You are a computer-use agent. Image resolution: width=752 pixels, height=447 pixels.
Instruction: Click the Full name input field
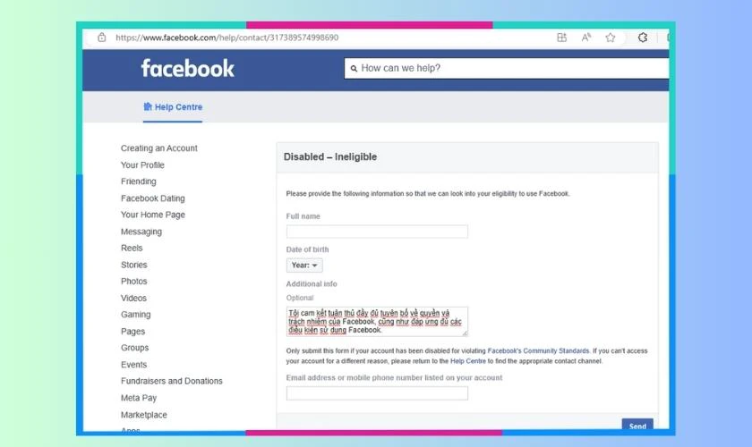point(377,232)
